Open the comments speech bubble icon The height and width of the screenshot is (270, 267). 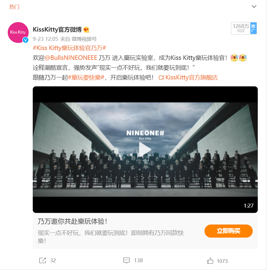click(x=127, y=260)
